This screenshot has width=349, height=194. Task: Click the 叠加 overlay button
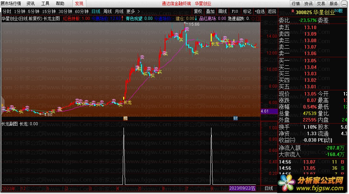pos(210,11)
